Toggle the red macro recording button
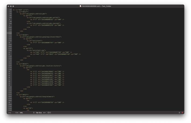This screenshot has height=123, width=191. (x=182, y=112)
